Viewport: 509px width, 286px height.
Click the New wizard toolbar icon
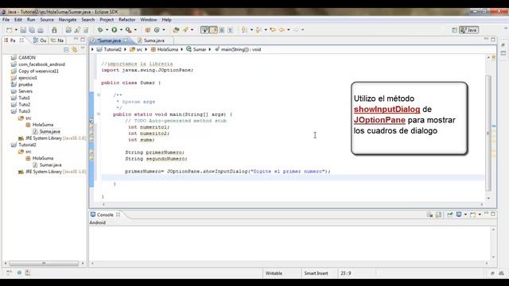click(9, 30)
